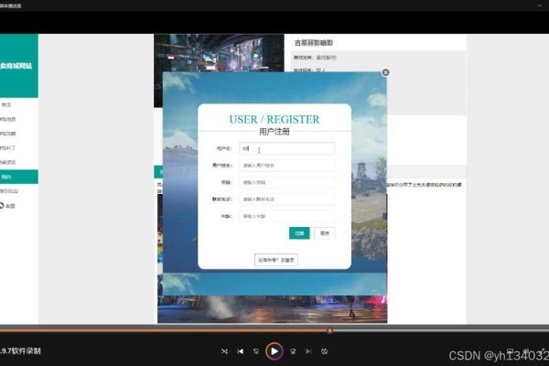Click the fast-forward icon right of play

[291, 350]
